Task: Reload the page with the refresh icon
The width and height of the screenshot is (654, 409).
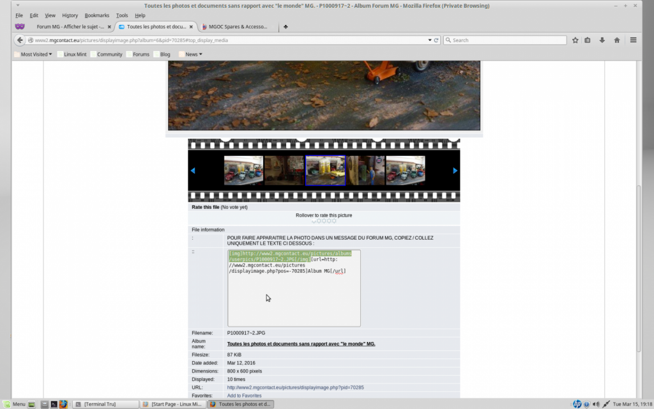Action: point(436,40)
